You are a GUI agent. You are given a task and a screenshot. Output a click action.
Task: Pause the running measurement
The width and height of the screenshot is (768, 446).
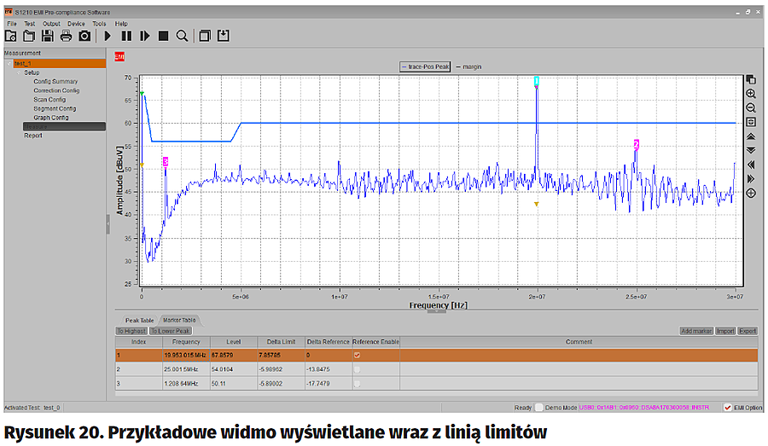click(x=126, y=36)
